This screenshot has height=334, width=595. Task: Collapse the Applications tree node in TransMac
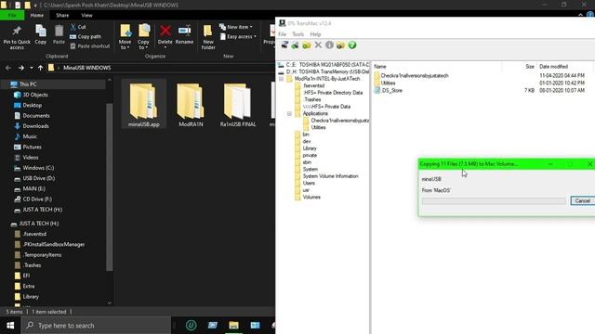(289, 113)
